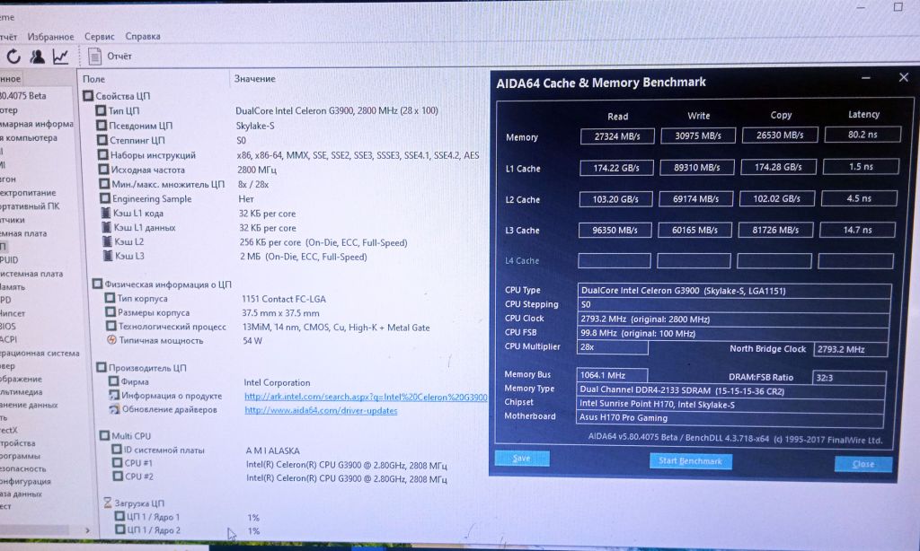This screenshot has width=920, height=551.
Task: Click the Свойства ЦП group icon
Action: [88, 95]
